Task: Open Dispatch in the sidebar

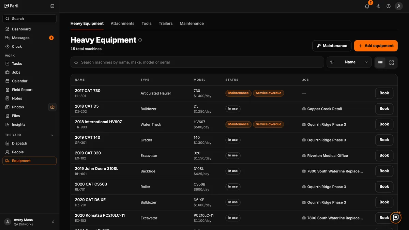Action: click(29, 143)
